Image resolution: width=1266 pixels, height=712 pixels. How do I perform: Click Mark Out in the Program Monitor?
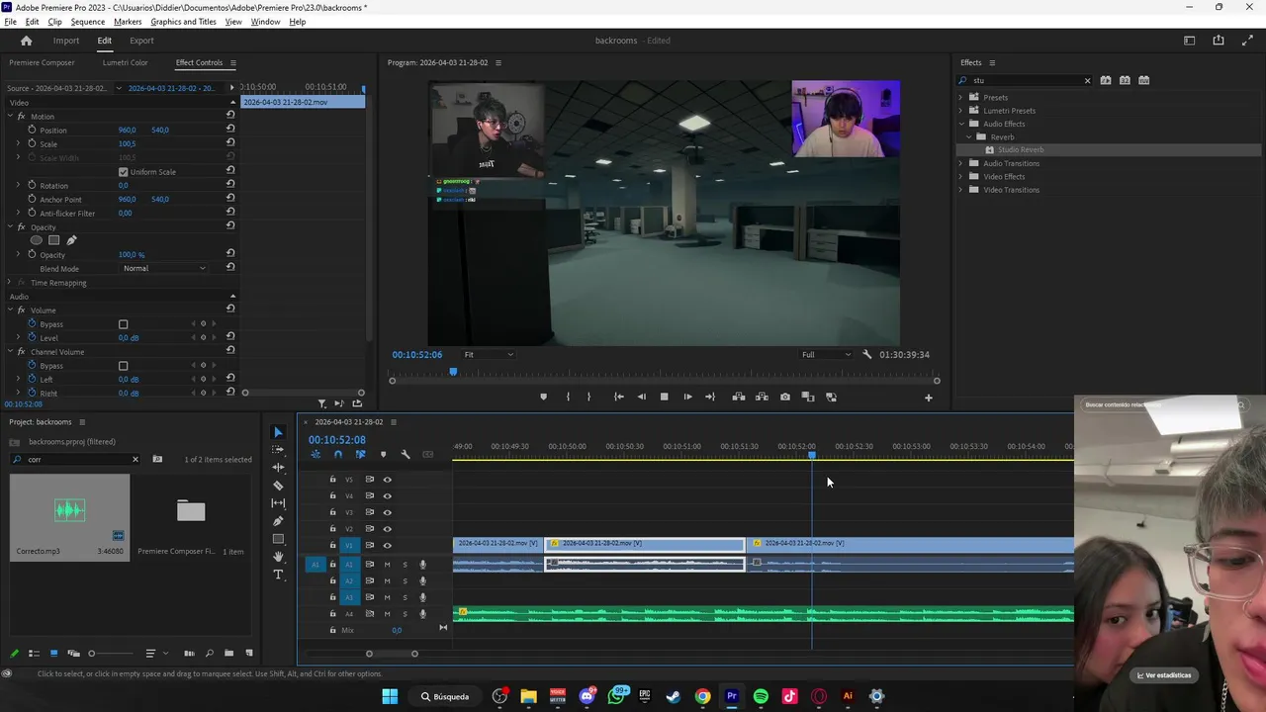[x=588, y=397]
